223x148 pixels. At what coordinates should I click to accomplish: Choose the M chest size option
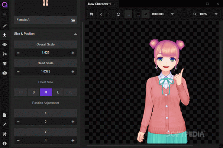point(46,92)
